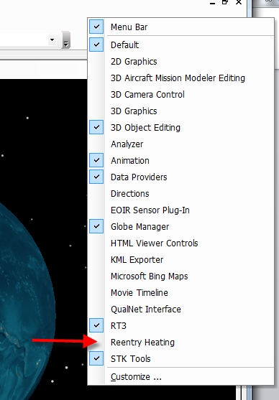Enable the EOIR Sensor Plug-In toolbar
Image resolution: width=279 pixels, height=400 pixels.
click(x=181, y=210)
